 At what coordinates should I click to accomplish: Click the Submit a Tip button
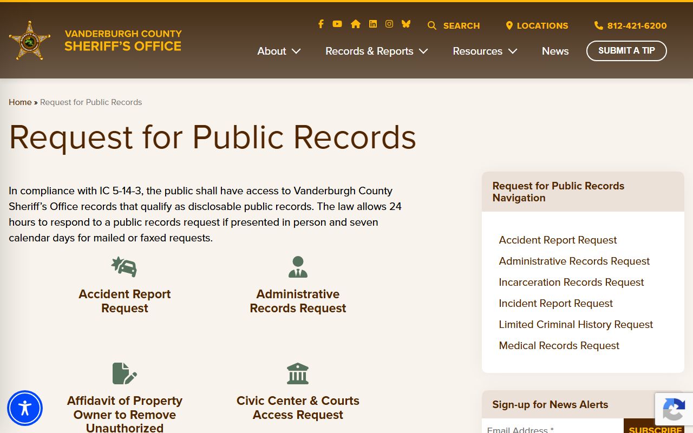[626, 51]
